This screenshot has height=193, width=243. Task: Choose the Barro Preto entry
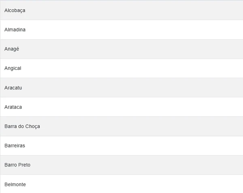click(17, 165)
